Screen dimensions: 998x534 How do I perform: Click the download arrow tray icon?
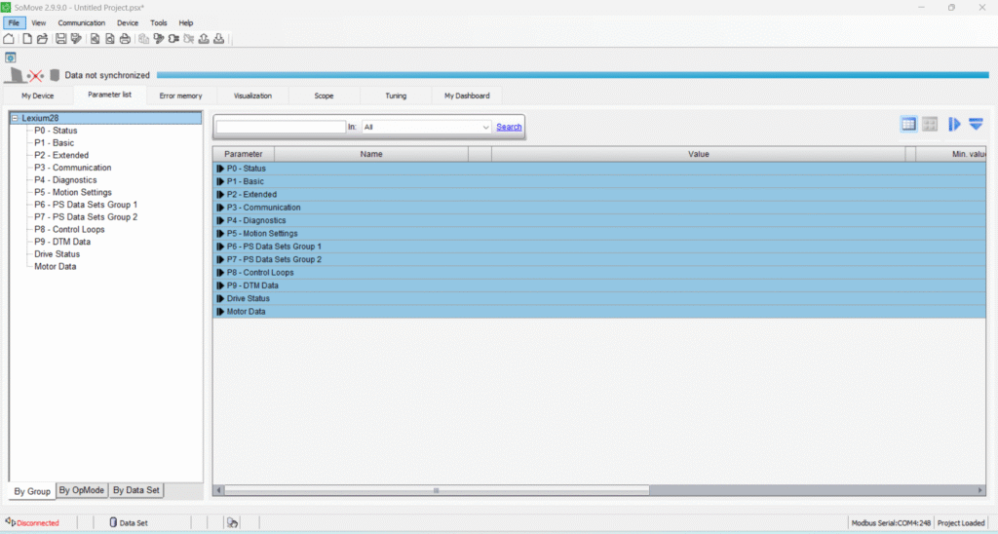[x=219, y=39]
